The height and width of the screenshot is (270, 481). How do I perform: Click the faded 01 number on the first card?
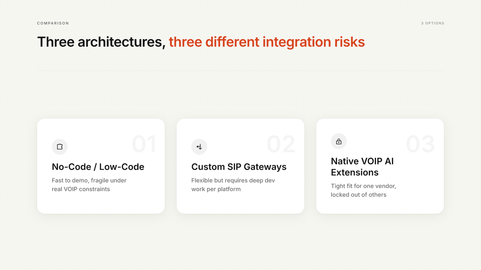[x=144, y=144]
